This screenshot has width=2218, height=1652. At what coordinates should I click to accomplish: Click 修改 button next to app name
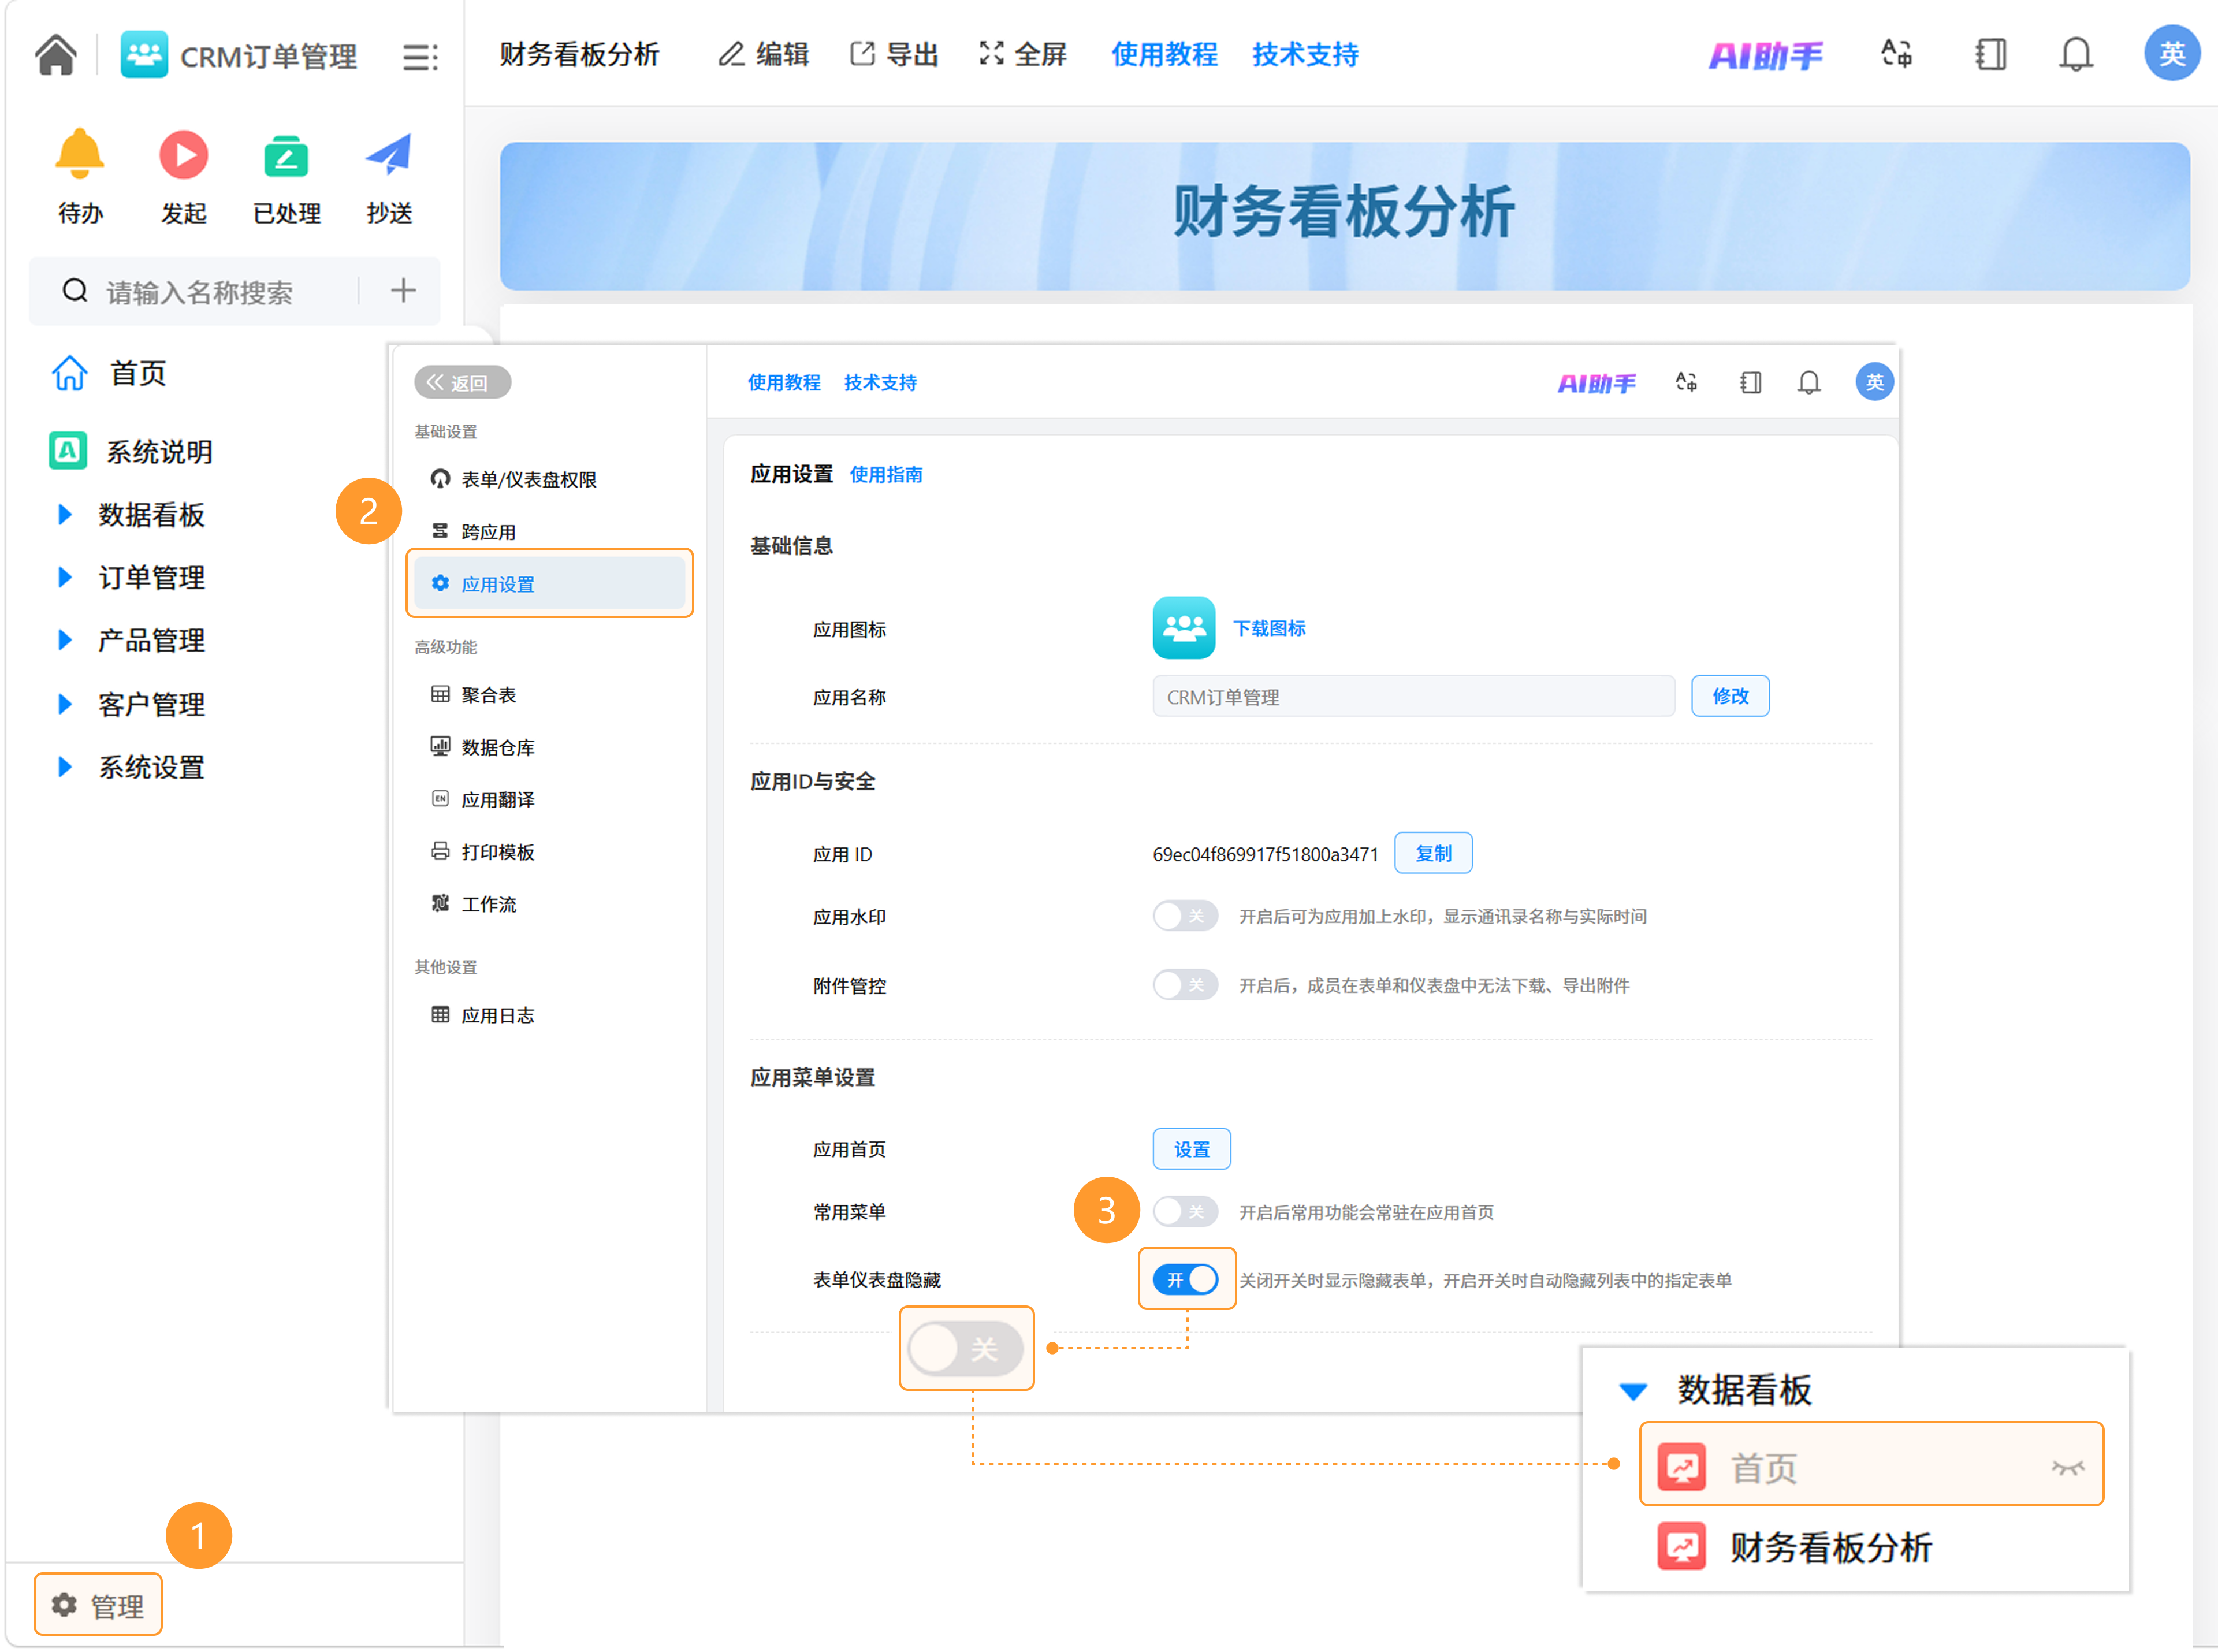pos(1730,696)
